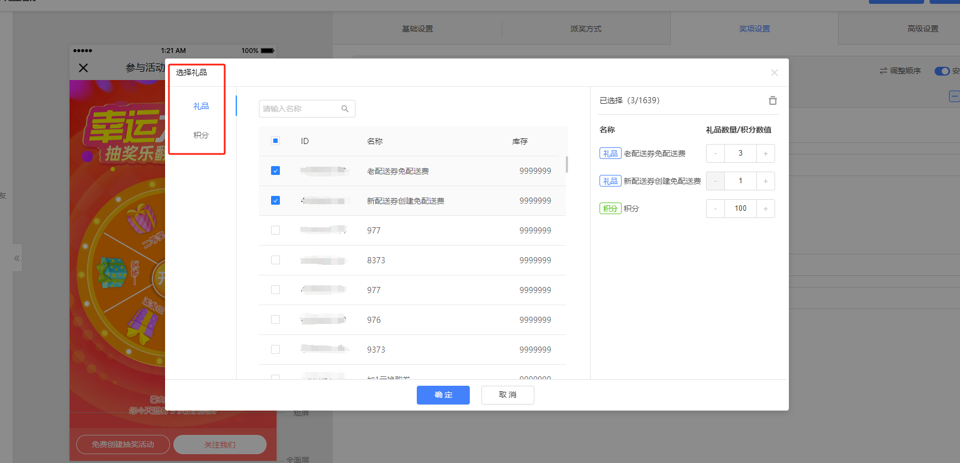Check the first 977 row checkbox
Viewport: 960px width, 463px height.
[x=275, y=230]
